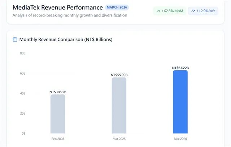Click the 40B y-axis tick label
The image size is (231, 147).
pos(22,93)
